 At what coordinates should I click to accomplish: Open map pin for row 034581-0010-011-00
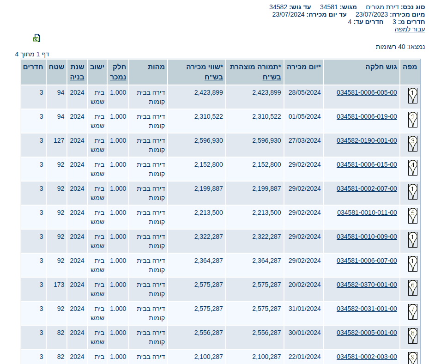point(412,216)
